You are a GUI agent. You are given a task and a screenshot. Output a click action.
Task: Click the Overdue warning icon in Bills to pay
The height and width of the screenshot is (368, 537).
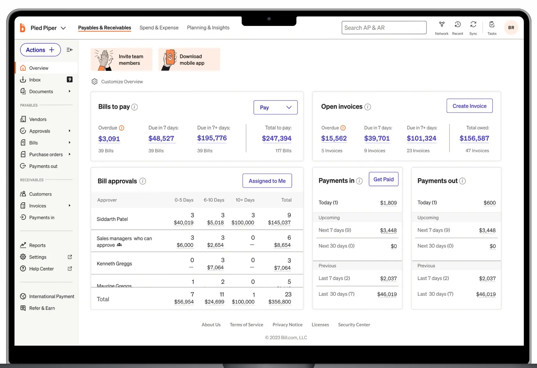122,128
